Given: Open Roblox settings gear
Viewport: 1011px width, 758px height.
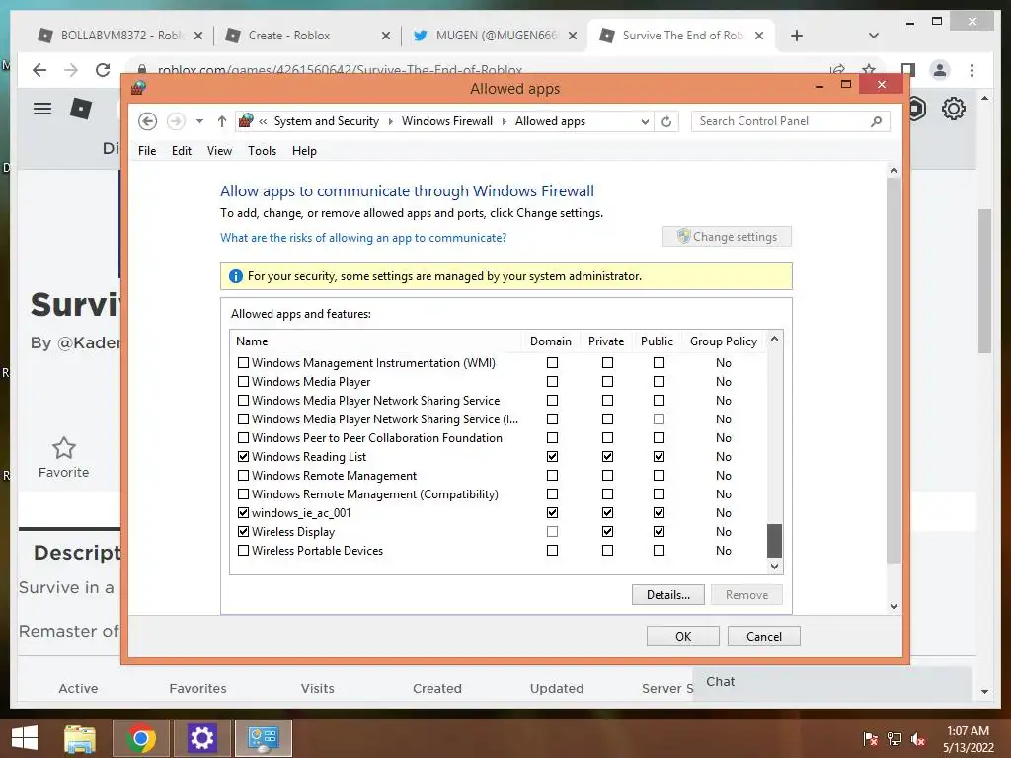Looking at the screenshot, I should click(x=953, y=109).
